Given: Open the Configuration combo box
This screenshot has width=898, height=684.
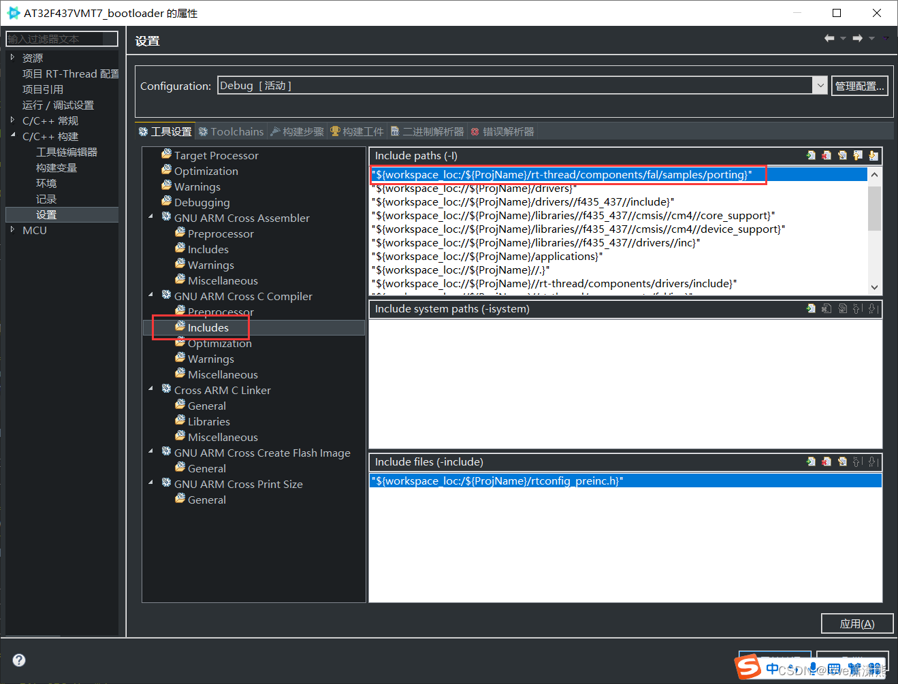Looking at the screenshot, I should click(x=523, y=85).
